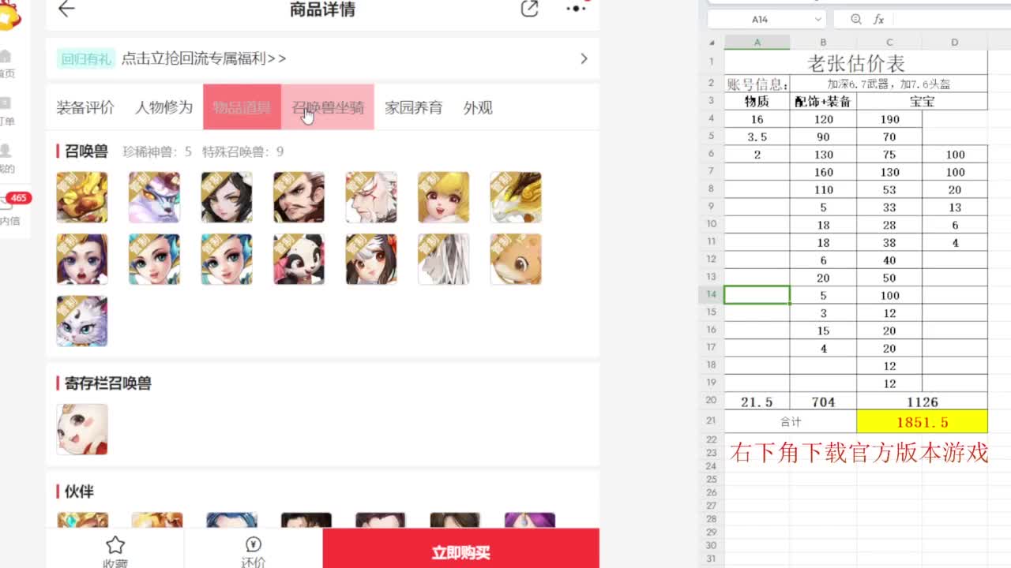Switch to the 外观 tab
Image resolution: width=1011 pixels, height=568 pixels.
pyautogui.click(x=478, y=107)
